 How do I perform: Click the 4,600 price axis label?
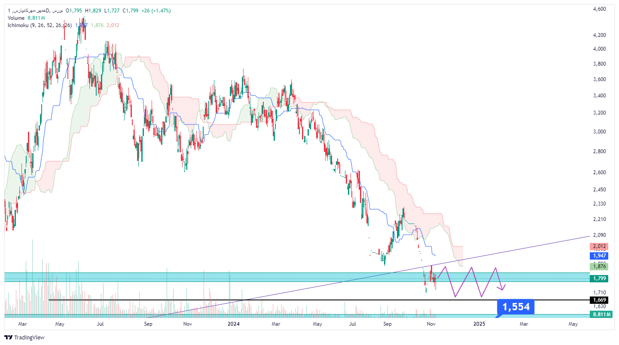(x=599, y=9)
